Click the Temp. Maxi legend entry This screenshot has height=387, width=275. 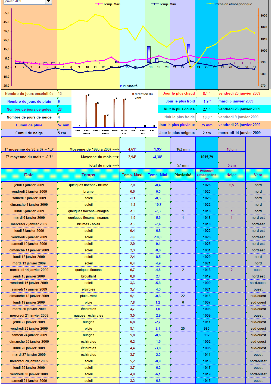coord(108,4)
